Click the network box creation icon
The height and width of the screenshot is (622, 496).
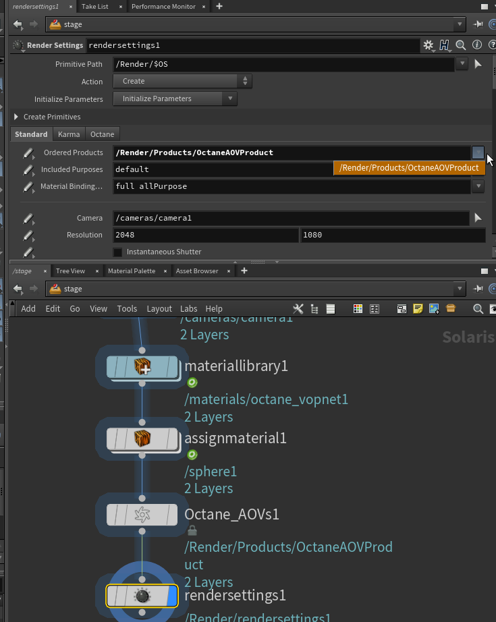402,308
